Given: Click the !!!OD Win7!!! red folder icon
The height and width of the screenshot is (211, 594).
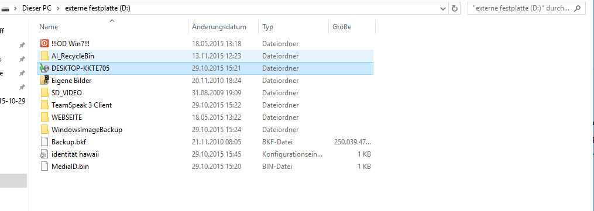Looking at the screenshot, I should [x=44, y=43].
